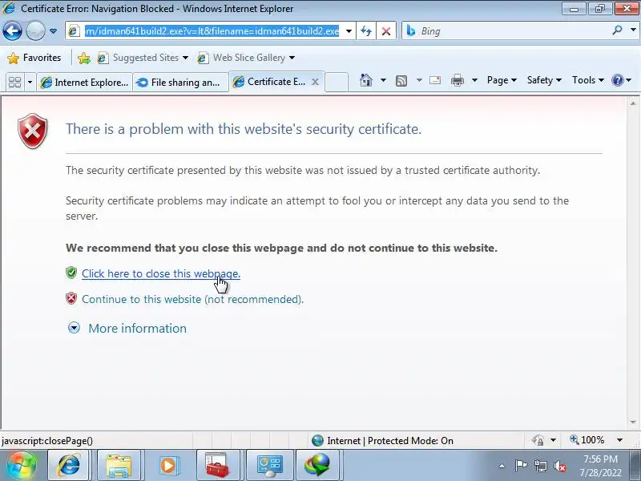
Task: Open the red toolbox taskbar icon
Action: (217, 465)
